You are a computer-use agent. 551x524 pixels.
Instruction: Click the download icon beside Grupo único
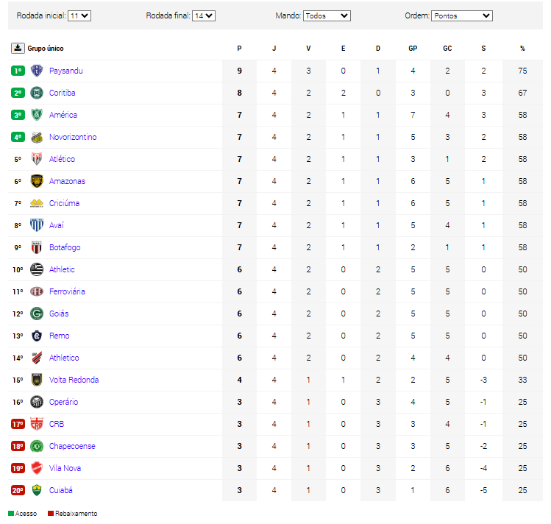tap(18, 48)
